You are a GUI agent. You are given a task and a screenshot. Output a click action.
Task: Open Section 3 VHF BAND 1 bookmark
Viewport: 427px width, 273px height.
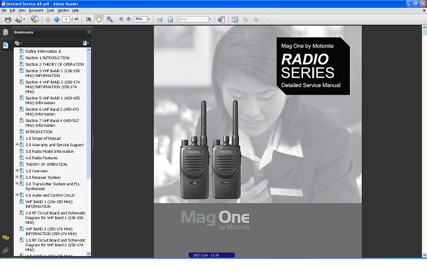[x=53, y=73]
